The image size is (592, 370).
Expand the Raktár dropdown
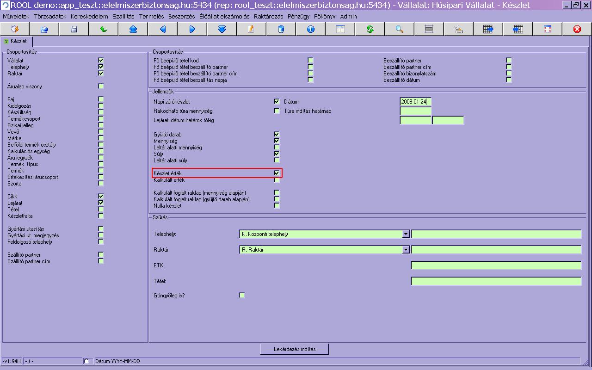(x=406, y=250)
